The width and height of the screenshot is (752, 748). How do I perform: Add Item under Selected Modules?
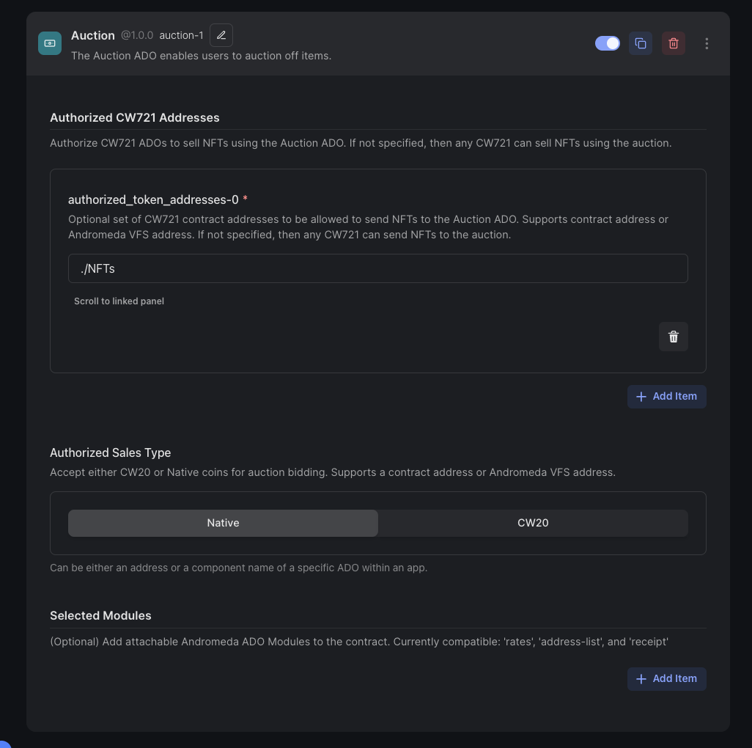667,678
